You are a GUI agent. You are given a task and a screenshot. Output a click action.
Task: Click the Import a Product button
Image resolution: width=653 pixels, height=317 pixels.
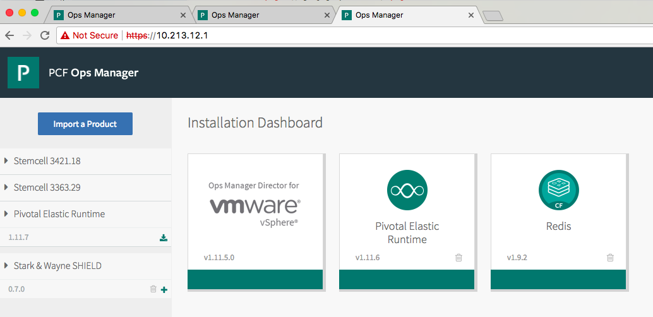click(x=85, y=124)
